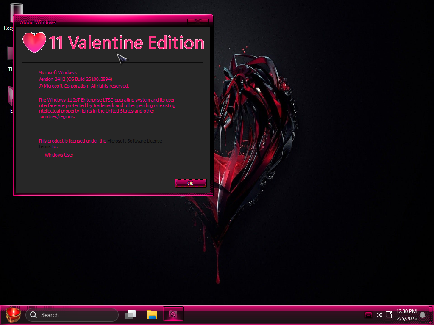Click the "About Windows" title bar text
Image resolution: width=434 pixels, height=325 pixels.
(38, 22)
